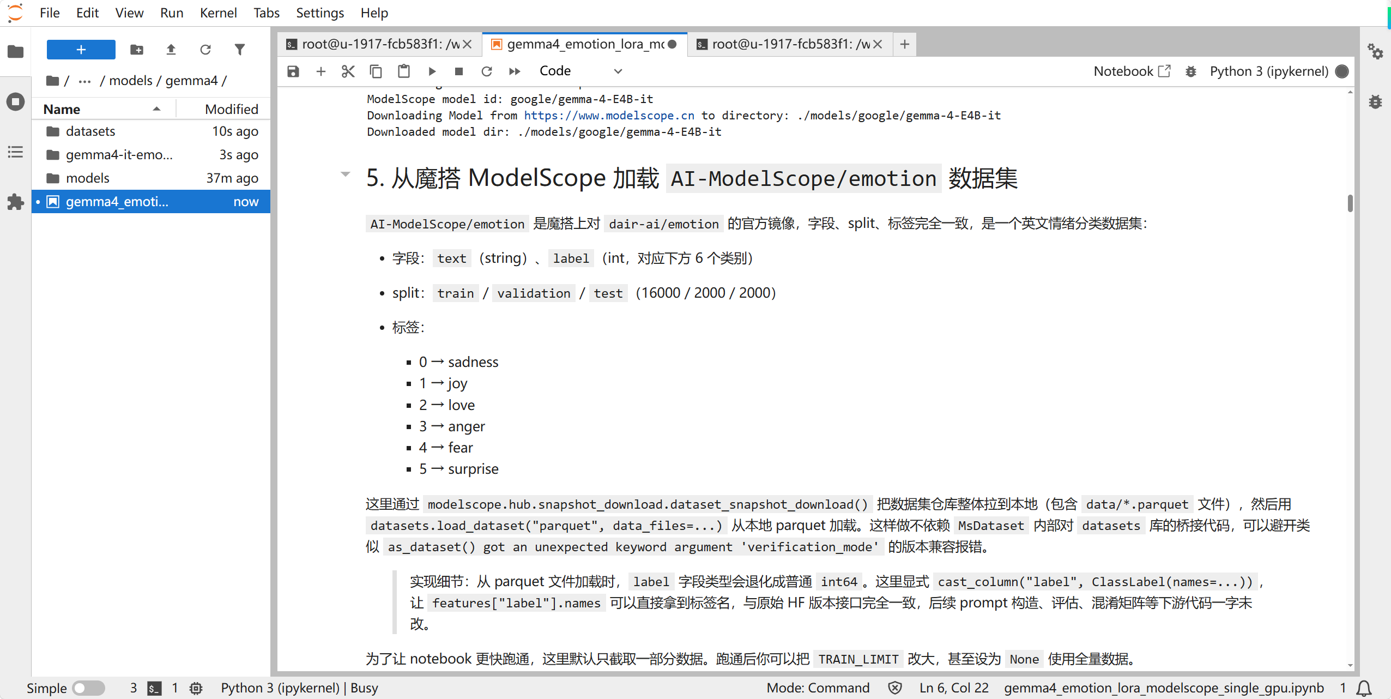This screenshot has width=1391, height=699.
Task: Click the Ln 6, Col 22 indicator
Action: pos(954,688)
